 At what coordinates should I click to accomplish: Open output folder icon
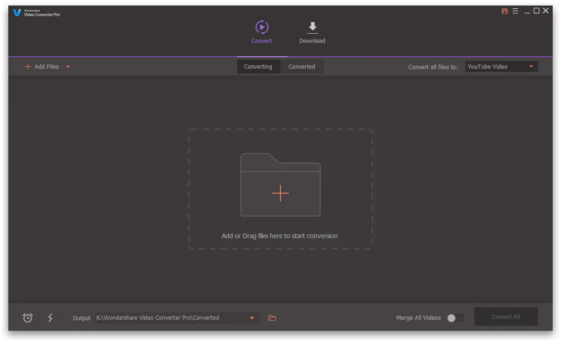click(x=272, y=318)
